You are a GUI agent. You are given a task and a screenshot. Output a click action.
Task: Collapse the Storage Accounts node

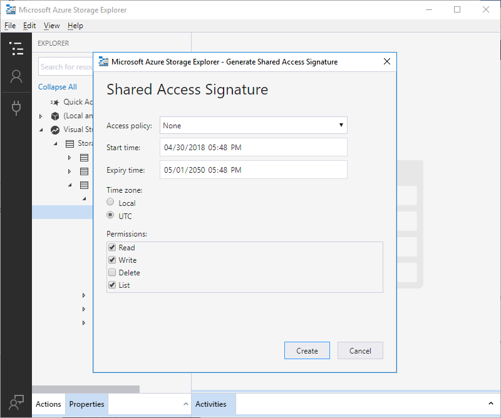pos(55,144)
